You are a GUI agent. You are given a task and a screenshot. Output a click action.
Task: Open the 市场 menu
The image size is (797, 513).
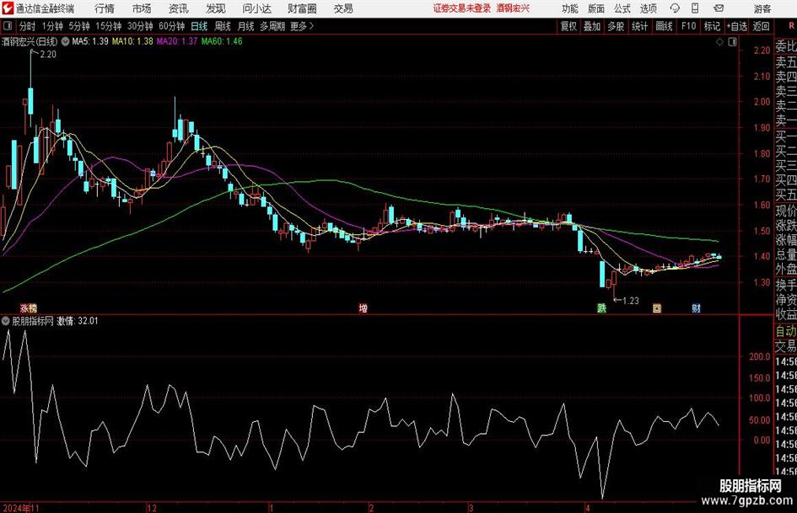tap(142, 8)
